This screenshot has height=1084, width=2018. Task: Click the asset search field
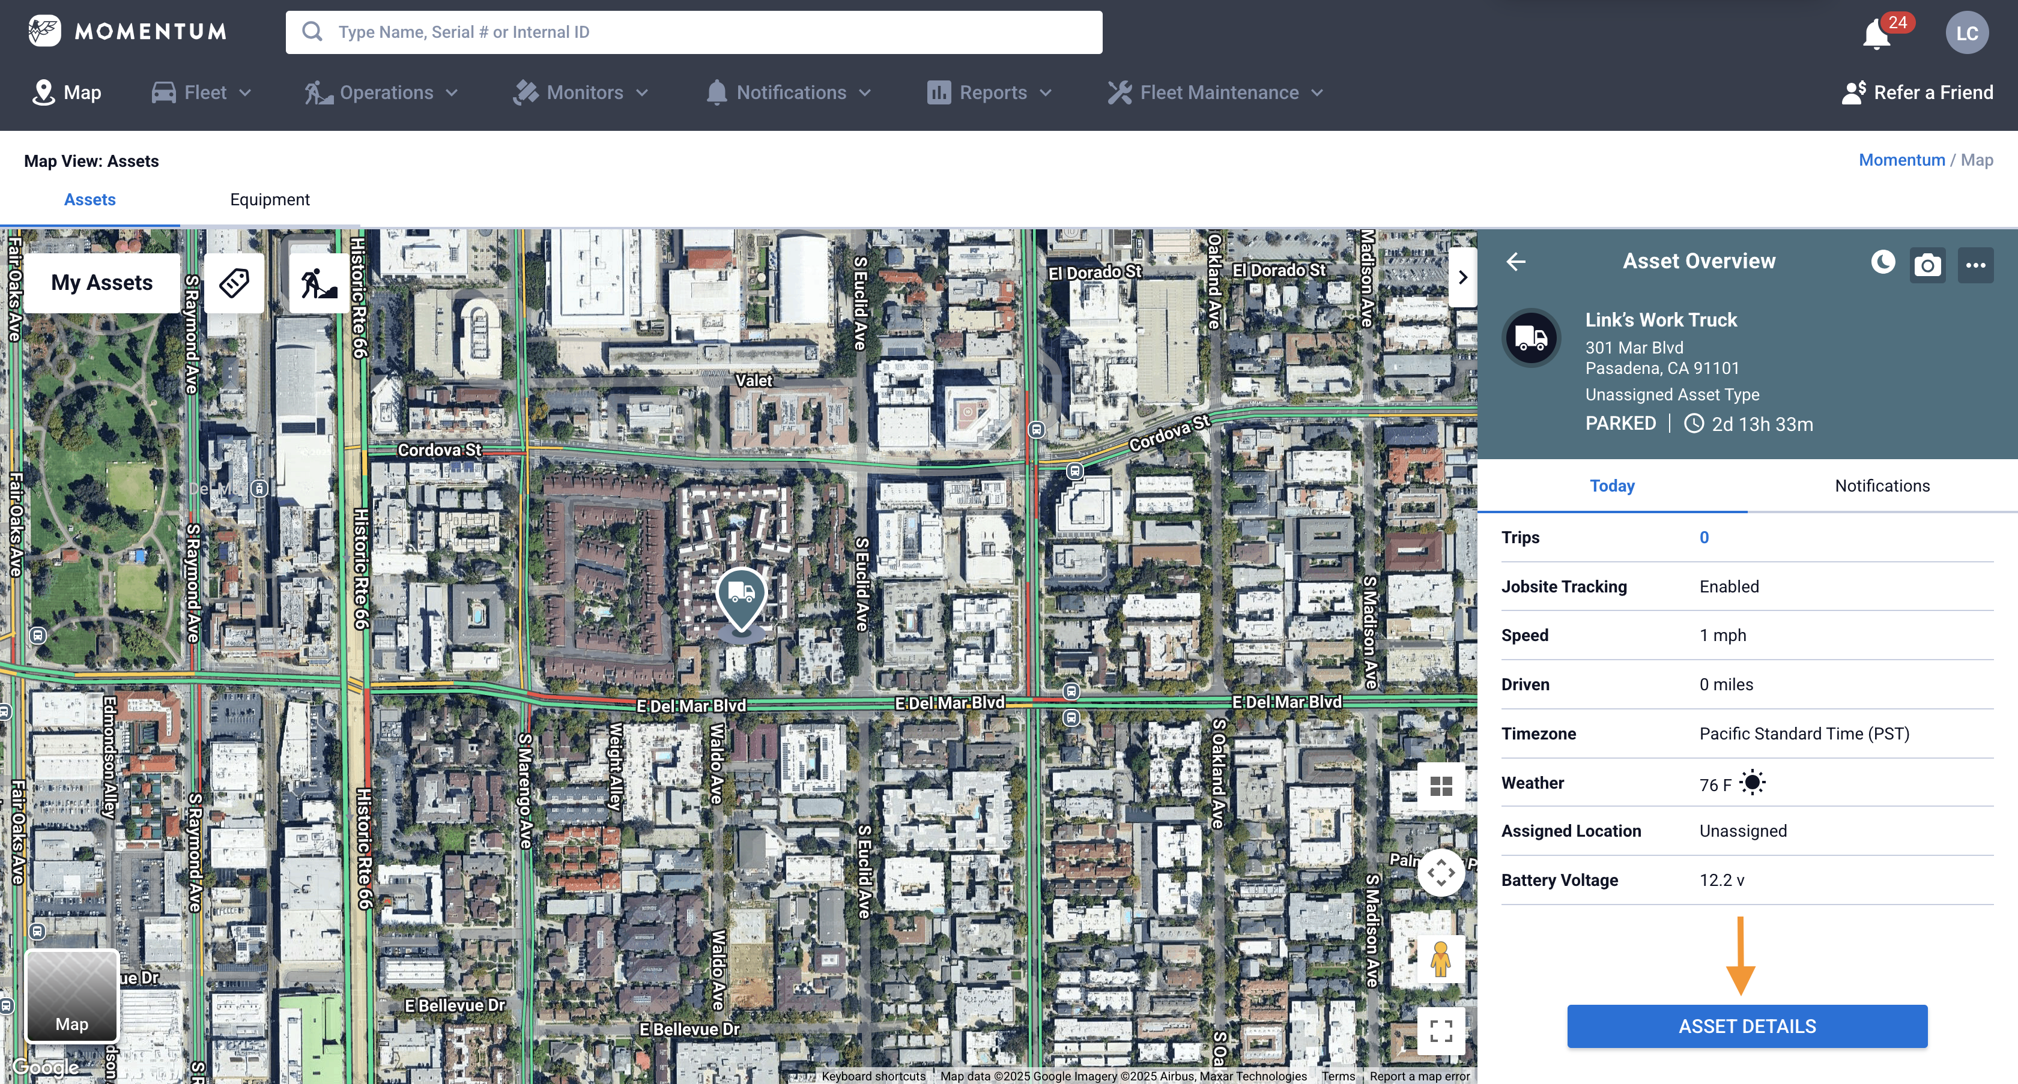tap(694, 32)
